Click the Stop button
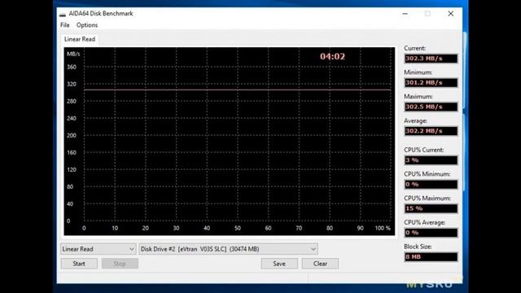521x293 pixels. (120, 264)
